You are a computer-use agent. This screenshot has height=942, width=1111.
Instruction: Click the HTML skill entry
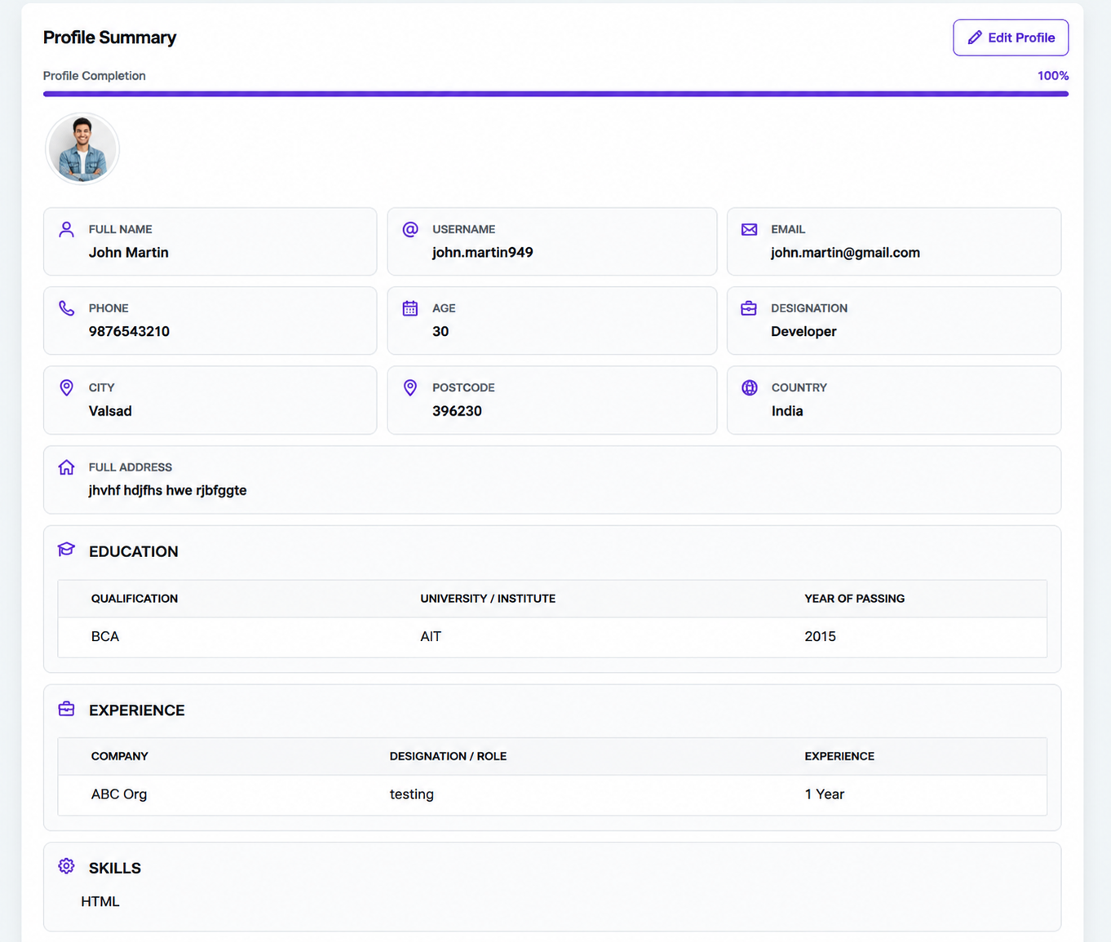point(100,902)
